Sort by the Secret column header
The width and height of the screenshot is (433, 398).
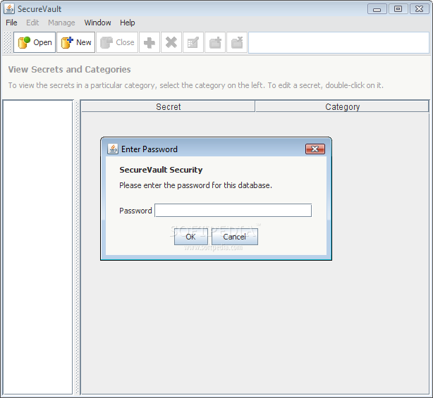pyautogui.click(x=168, y=107)
